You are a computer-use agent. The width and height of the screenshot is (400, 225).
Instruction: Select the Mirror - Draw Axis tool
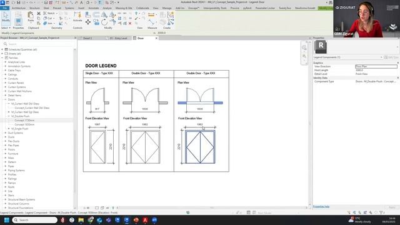pos(112,14)
